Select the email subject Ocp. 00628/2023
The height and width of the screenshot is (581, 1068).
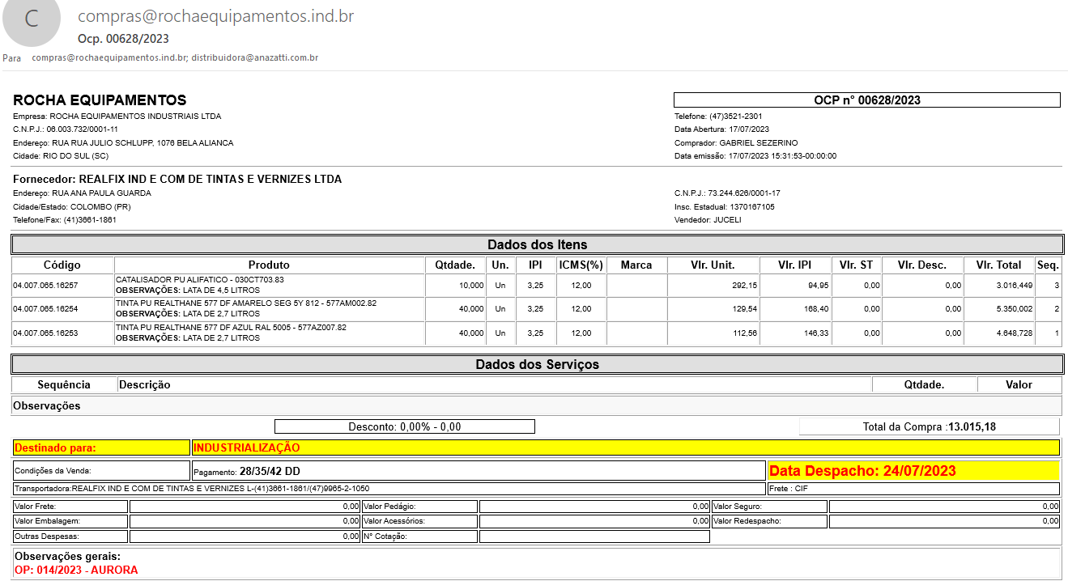(x=123, y=38)
